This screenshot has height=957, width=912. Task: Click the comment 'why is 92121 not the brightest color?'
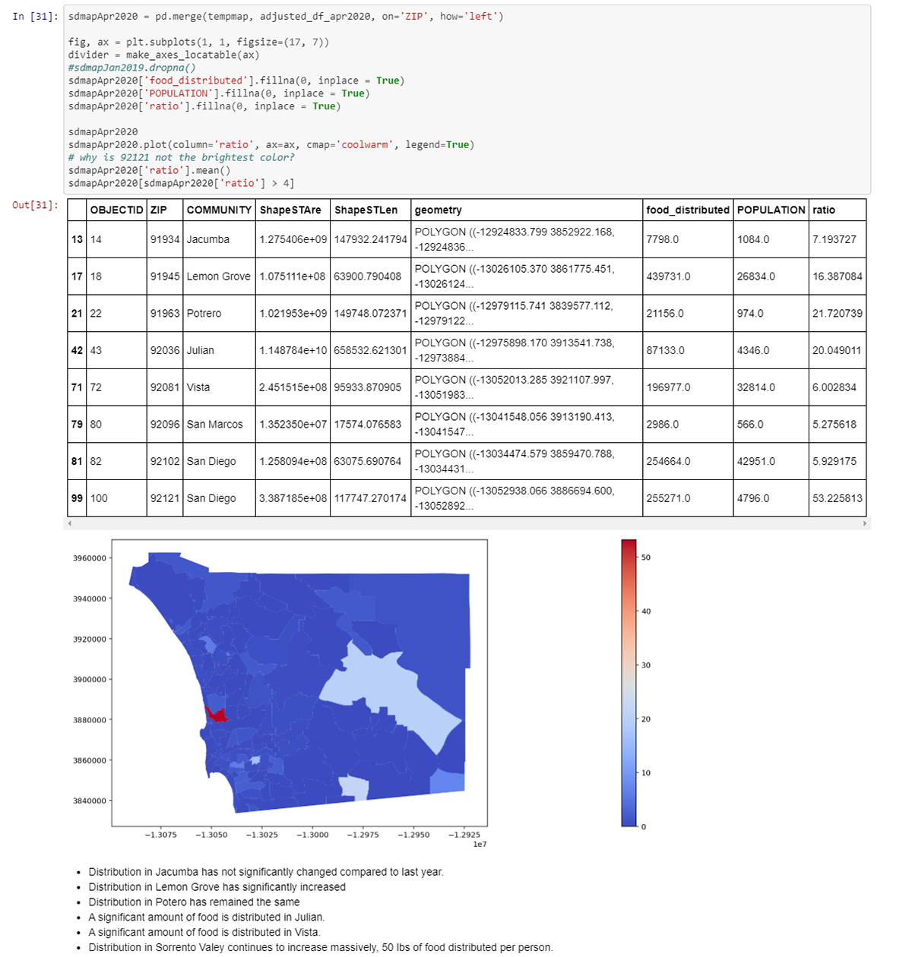tap(182, 157)
